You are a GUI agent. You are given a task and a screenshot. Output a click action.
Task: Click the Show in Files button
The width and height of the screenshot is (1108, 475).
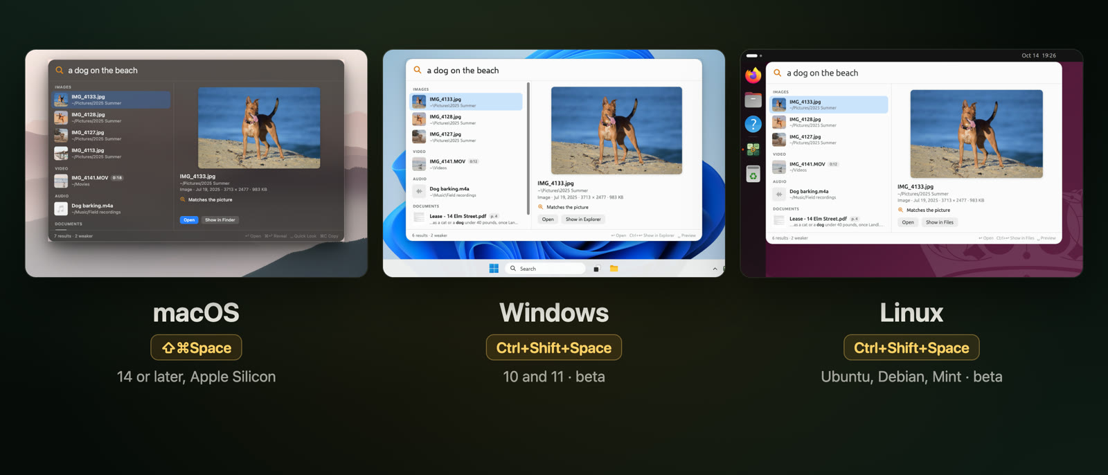coord(940,222)
